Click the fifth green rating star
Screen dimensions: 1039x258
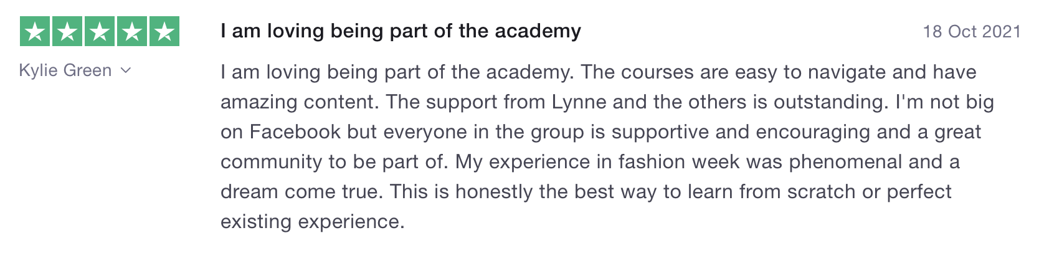click(x=164, y=31)
